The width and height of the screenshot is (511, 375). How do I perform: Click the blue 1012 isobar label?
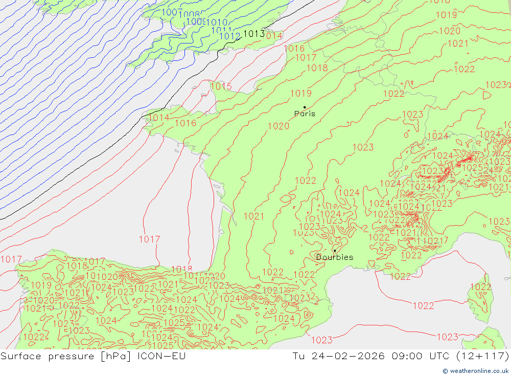coord(230,36)
